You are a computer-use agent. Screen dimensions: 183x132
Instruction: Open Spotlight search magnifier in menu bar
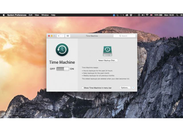point(177,15)
